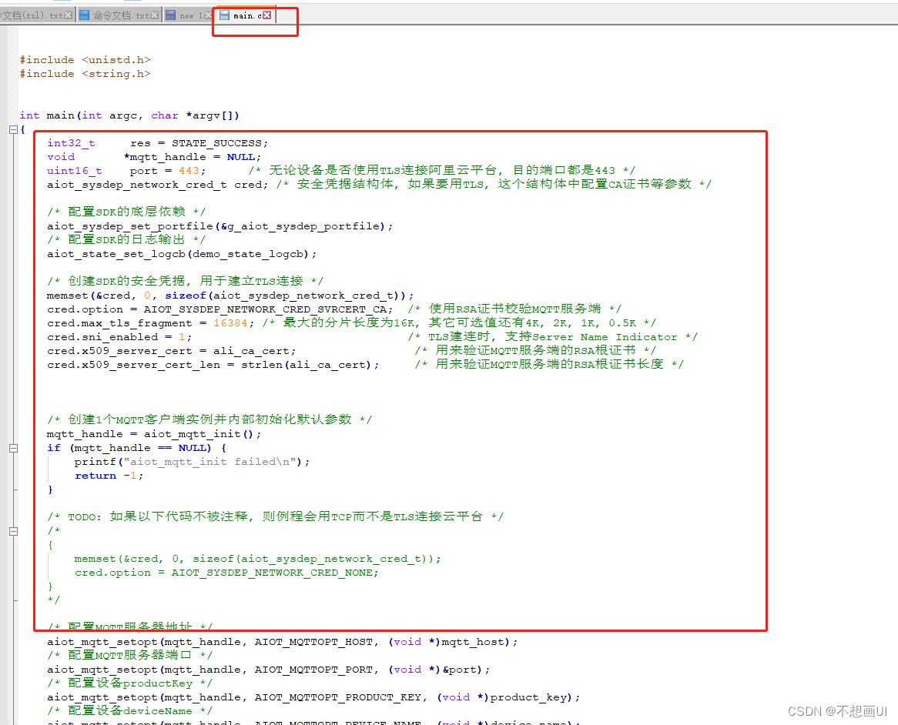
Task: Click the close X icon on 文档(tsl).txt tab
Action: pos(69,15)
